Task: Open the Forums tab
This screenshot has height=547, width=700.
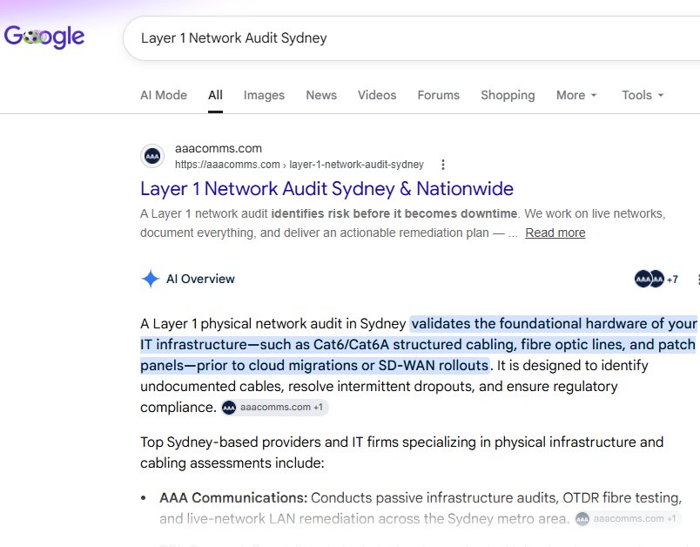Action: (x=439, y=95)
